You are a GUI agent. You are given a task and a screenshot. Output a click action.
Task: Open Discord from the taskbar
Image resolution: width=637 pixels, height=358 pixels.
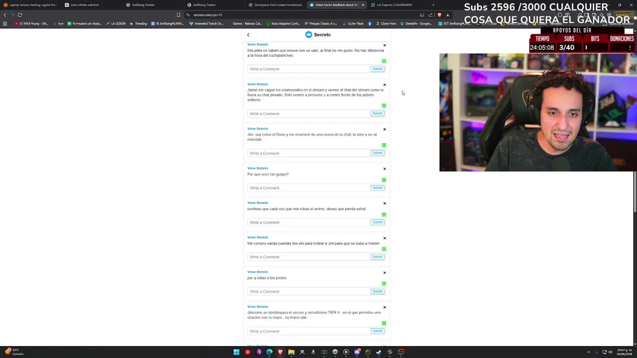tap(357, 352)
